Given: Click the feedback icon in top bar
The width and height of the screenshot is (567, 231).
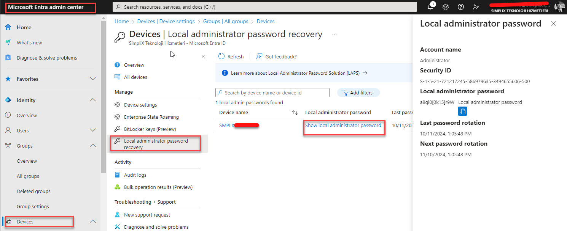Looking at the screenshot, I should click(476, 7).
